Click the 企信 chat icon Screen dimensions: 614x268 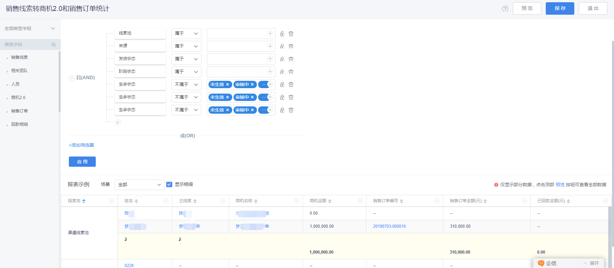click(541, 263)
